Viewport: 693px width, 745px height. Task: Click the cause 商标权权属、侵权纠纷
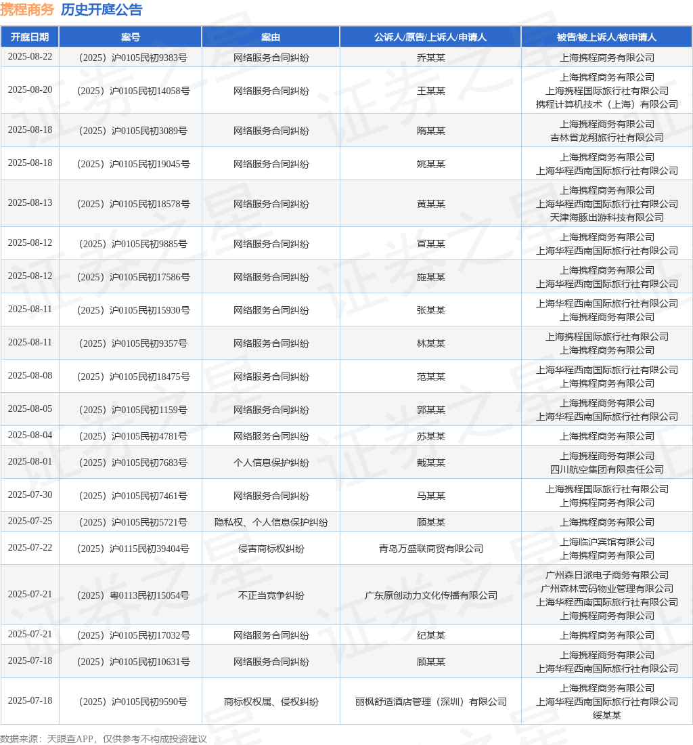271,703
